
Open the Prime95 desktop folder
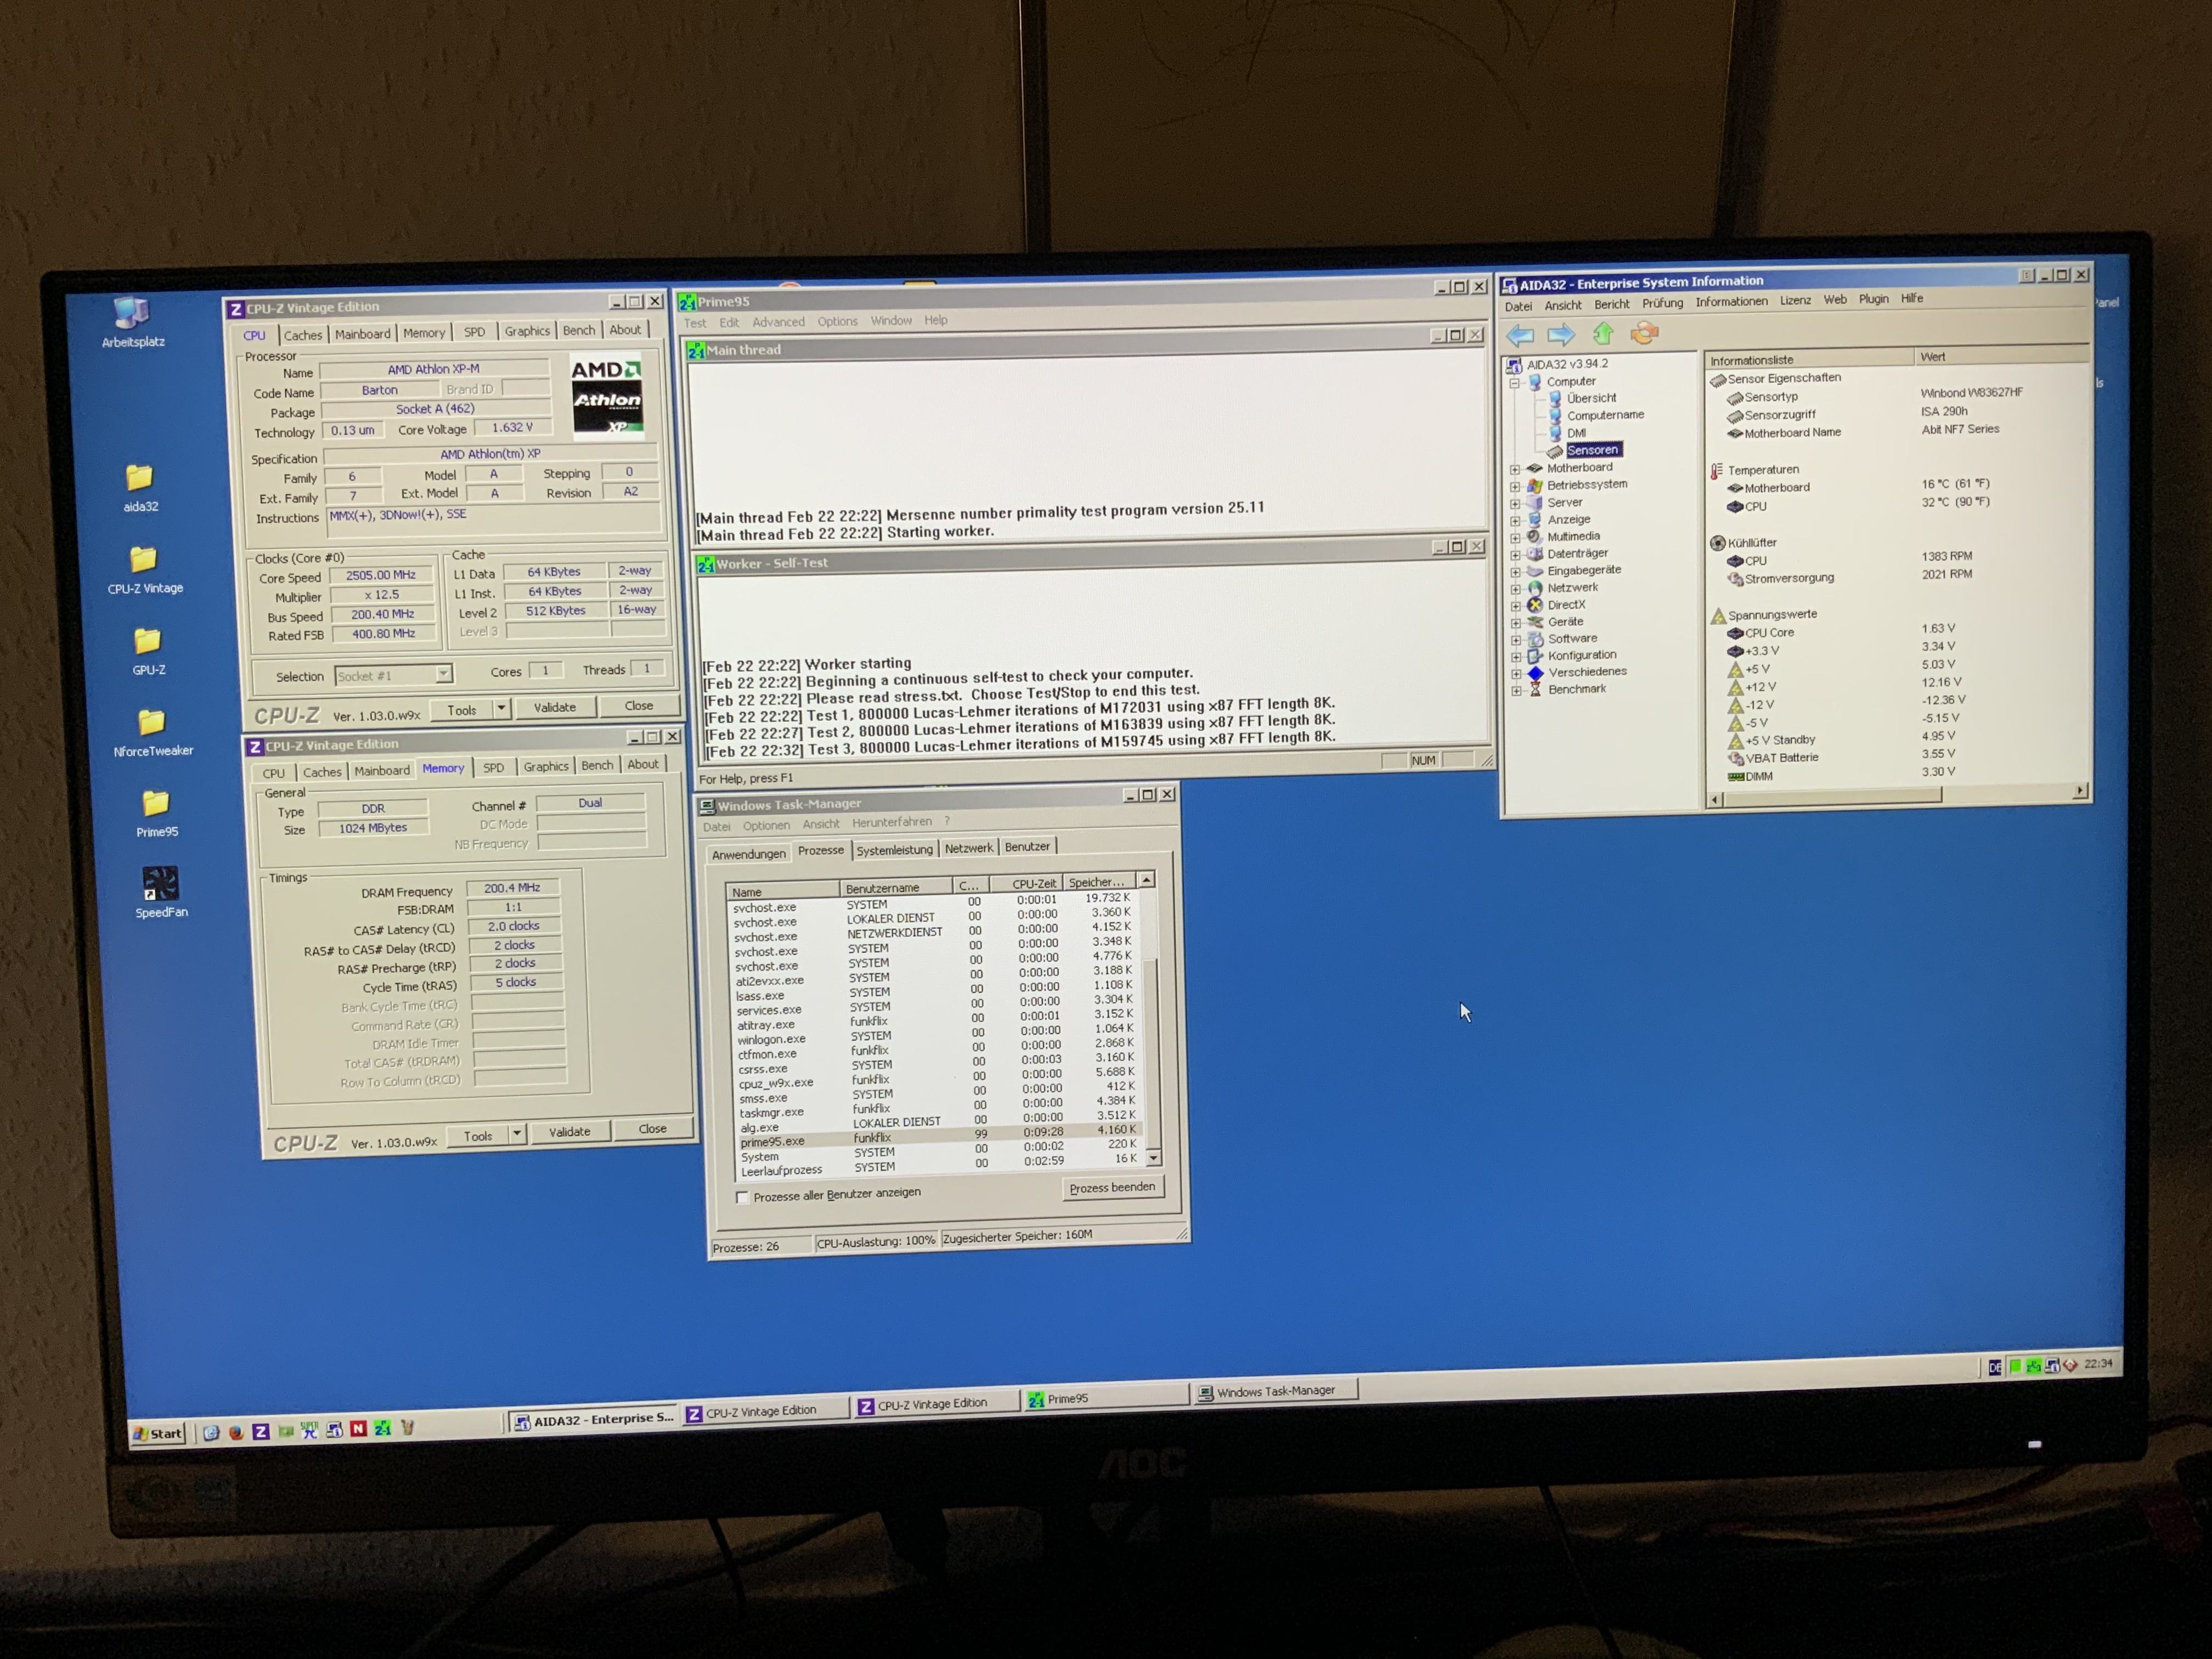[156, 813]
